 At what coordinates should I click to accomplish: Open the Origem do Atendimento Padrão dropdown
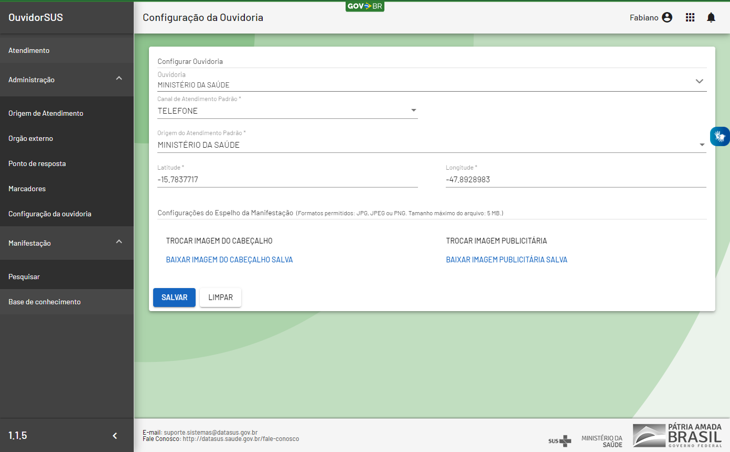[431, 145]
